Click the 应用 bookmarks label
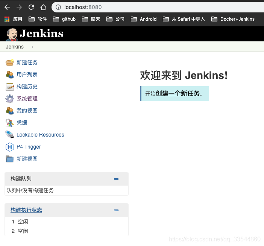 [x=18, y=19]
